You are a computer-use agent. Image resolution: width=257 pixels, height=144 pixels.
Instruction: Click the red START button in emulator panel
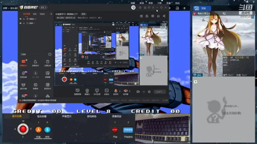(115, 130)
